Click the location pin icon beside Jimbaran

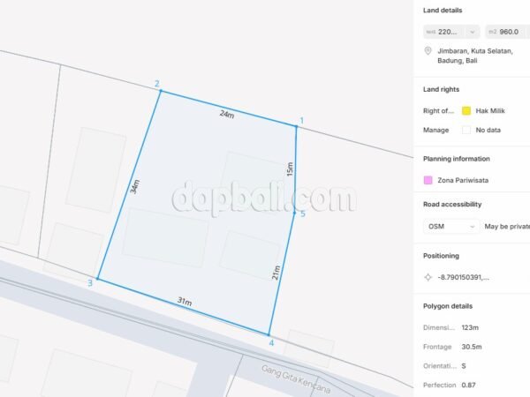[x=428, y=51]
